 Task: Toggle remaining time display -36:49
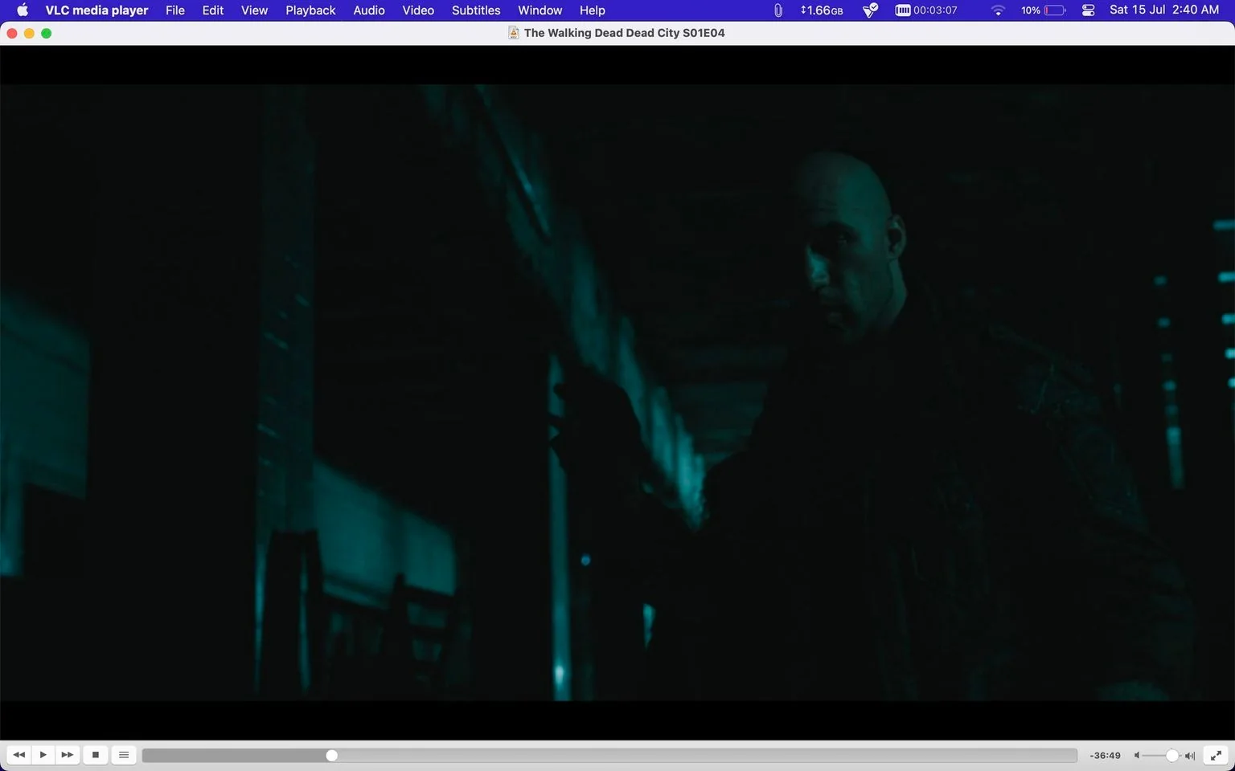tap(1106, 756)
